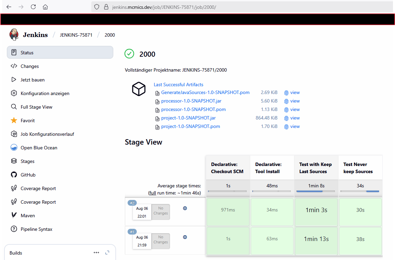Click fingerprint icon for project-1.0-SNAPSHOT.jar
Screen dimensions: 395x260
click(x=286, y=118)
